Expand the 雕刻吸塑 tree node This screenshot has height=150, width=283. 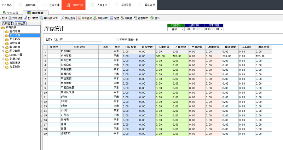point(3,47)
